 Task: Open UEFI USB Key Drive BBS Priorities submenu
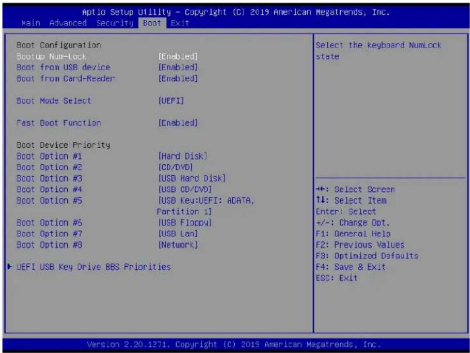point(93,267)
